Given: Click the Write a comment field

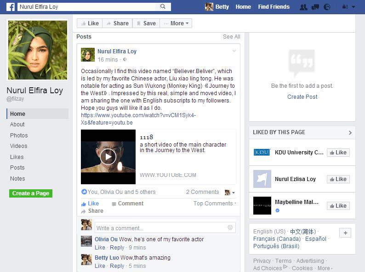Looking at the screenshot, I should click(161, 228).
